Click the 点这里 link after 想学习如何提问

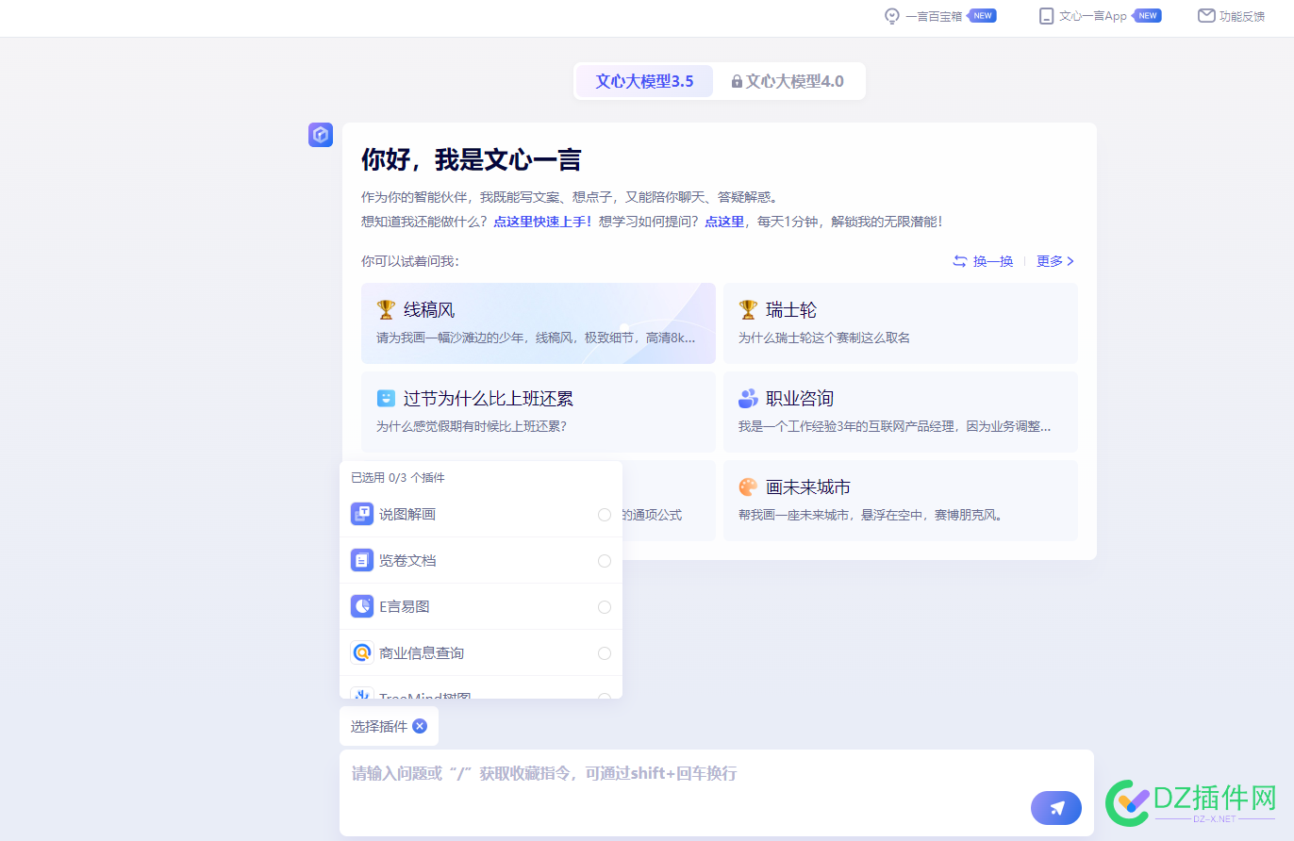pos(724,222)
